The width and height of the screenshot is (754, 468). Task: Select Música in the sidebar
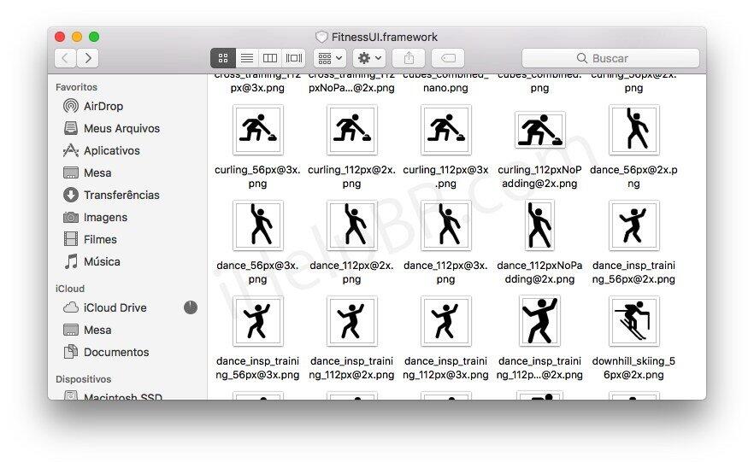point(102,261)
